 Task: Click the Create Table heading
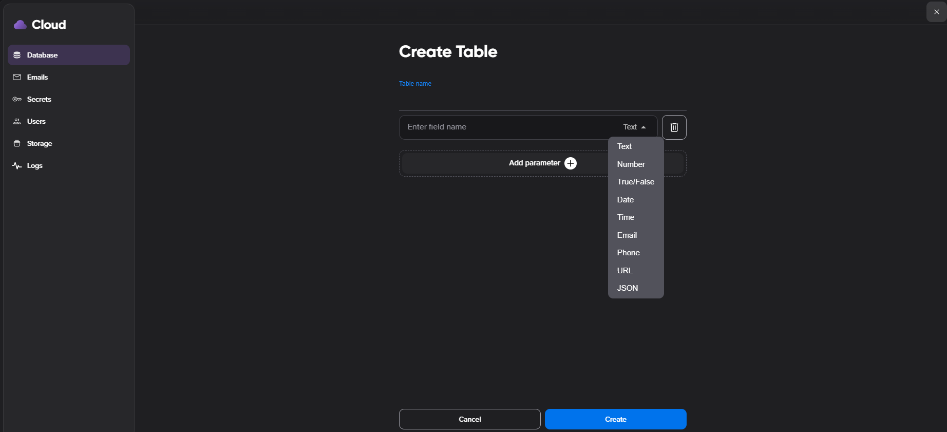tap(448, 51)
